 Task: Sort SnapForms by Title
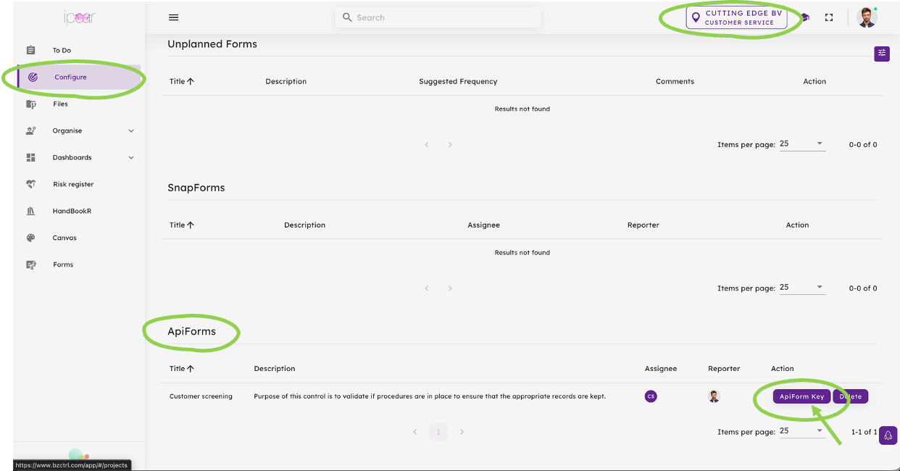point(182,225)
